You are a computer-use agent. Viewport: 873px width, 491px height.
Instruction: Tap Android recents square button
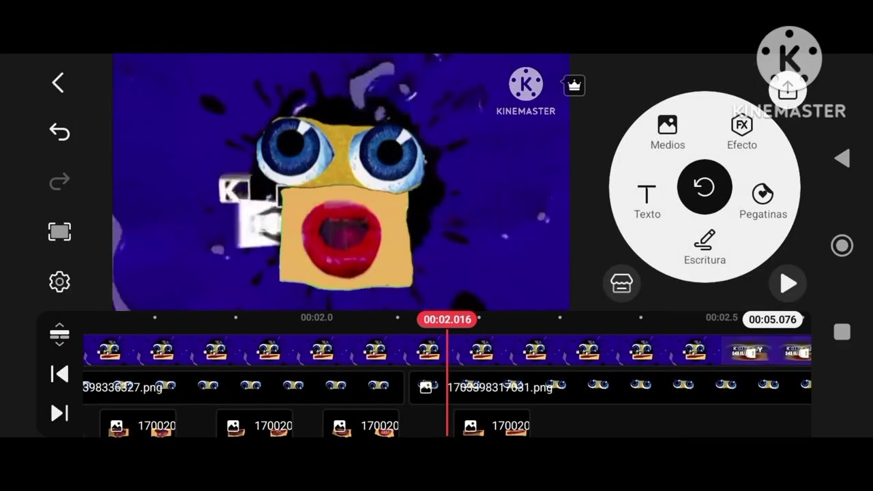[842, 332]
